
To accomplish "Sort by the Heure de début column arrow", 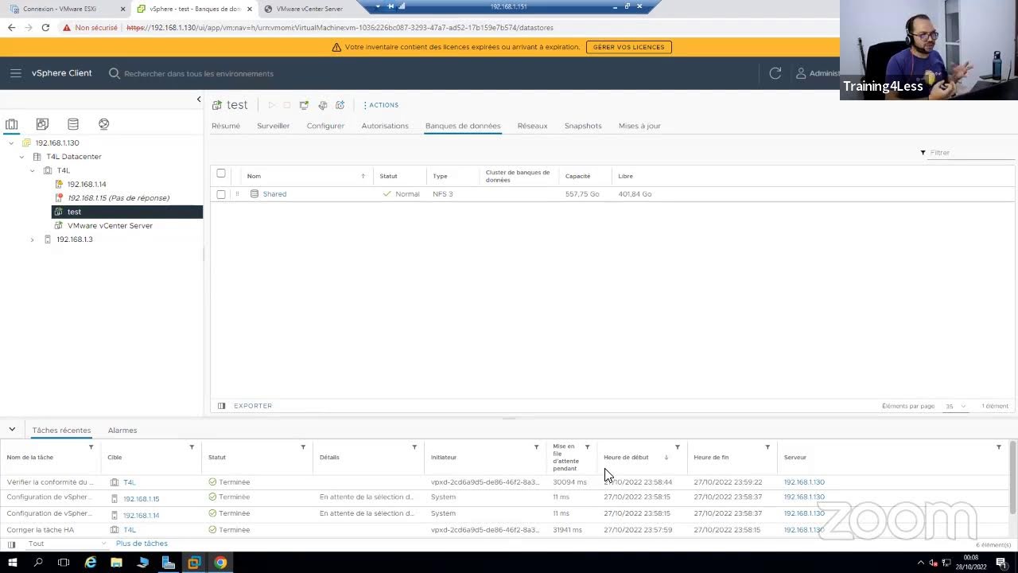I will click(666, 458).
